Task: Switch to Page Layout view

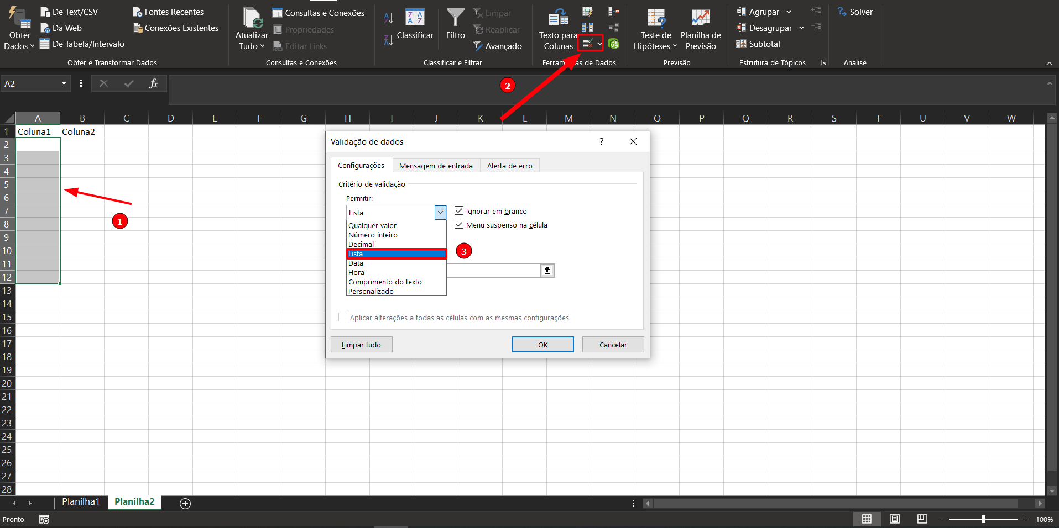Action: (x=895, y=519)
